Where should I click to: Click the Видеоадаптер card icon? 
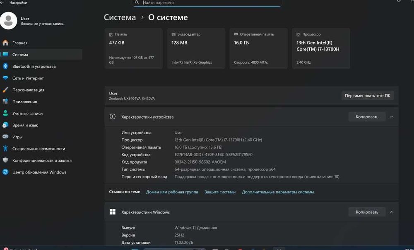pos(173,35)
